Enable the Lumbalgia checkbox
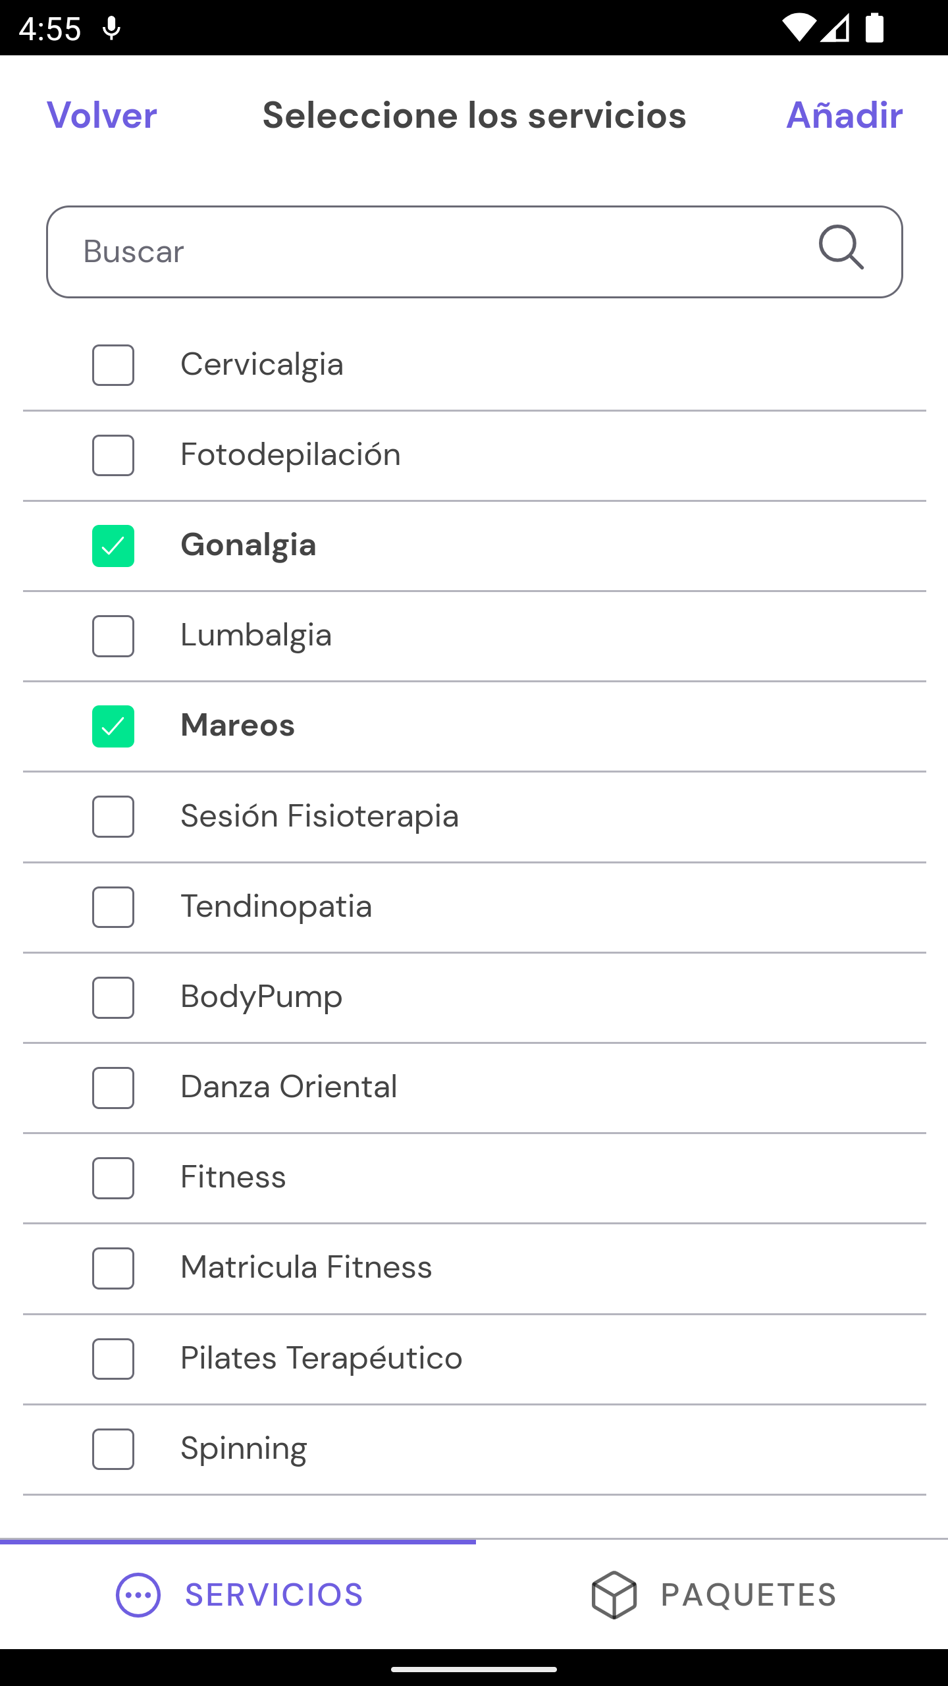Screen dimensions: 948x1686 click(x=113, y=636)
